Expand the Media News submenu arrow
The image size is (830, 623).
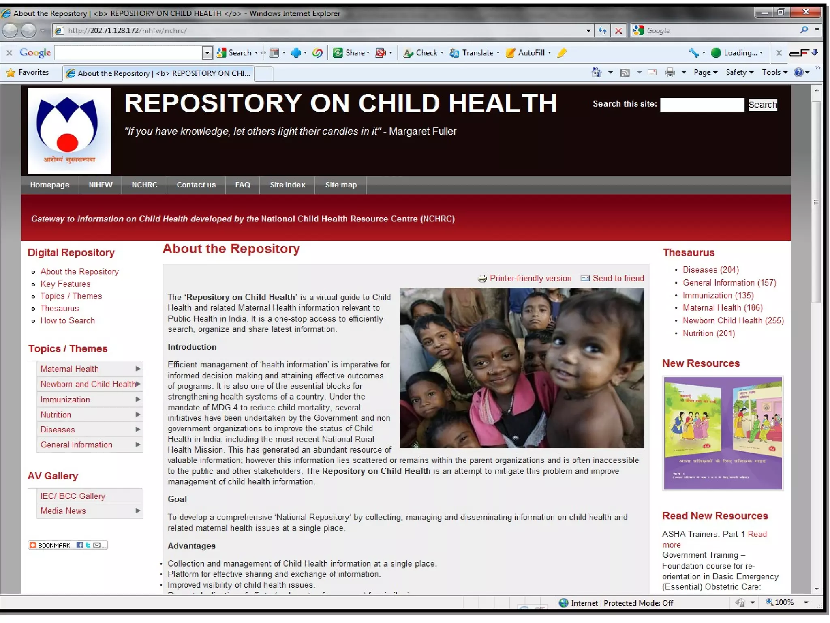[138, 511]
